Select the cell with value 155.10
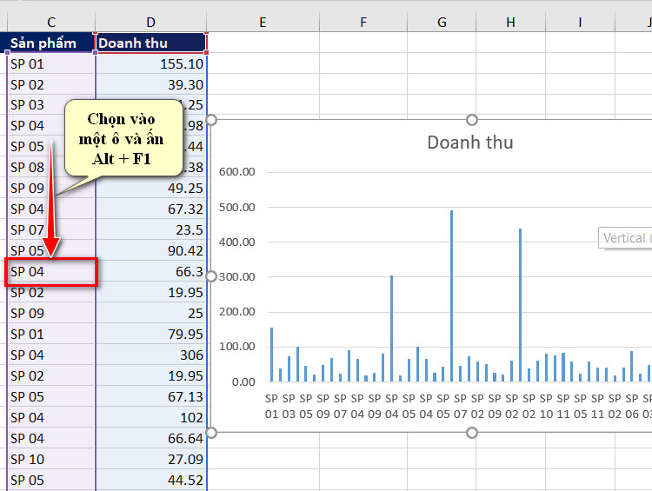This screenshot has height=491, width=652. coord(151,63)
